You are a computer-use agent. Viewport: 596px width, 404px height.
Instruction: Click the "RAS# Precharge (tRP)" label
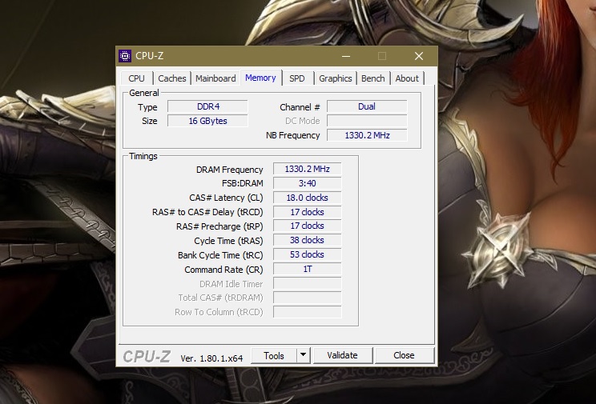tap(219, 226)
